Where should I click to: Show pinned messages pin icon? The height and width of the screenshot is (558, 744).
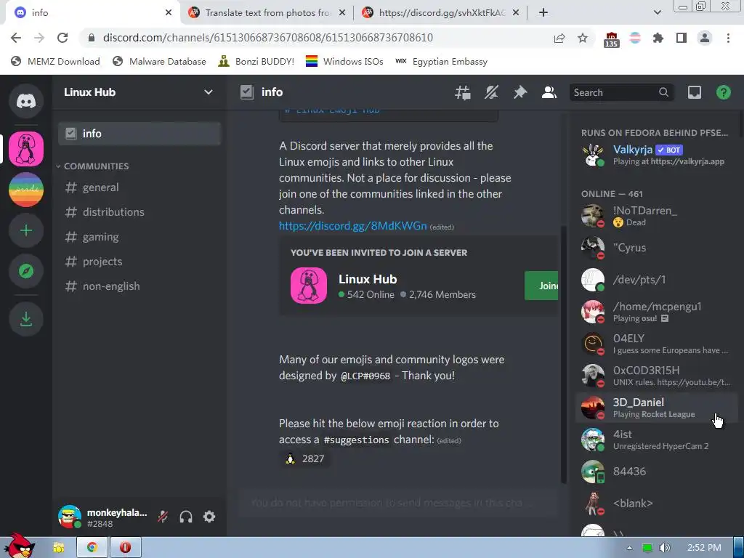click(x=520, y=92)
